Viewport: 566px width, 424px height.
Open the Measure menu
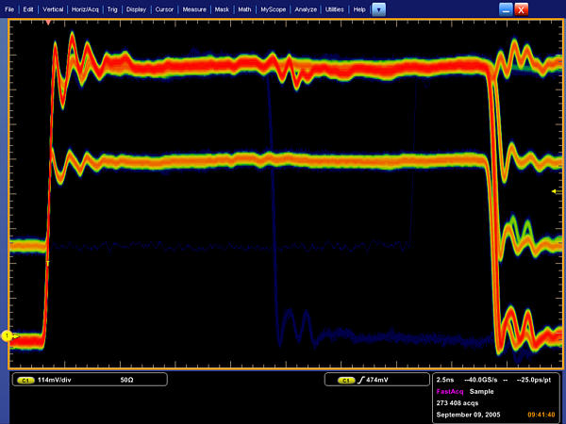195,8
